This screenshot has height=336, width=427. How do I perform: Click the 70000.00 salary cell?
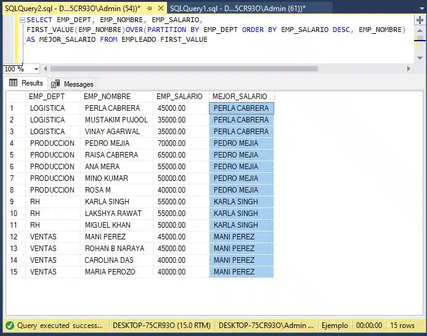tap(181, 143)
